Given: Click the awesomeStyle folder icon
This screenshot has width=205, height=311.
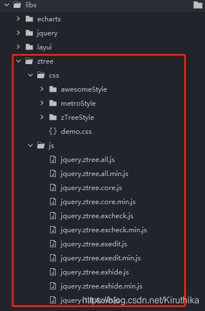Looking at the screenshot, I should point(53,89).
